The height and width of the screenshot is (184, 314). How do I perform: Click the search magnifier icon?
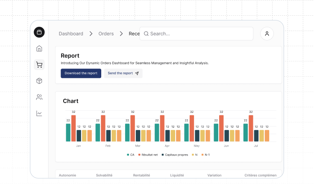[x=146, y=34]
